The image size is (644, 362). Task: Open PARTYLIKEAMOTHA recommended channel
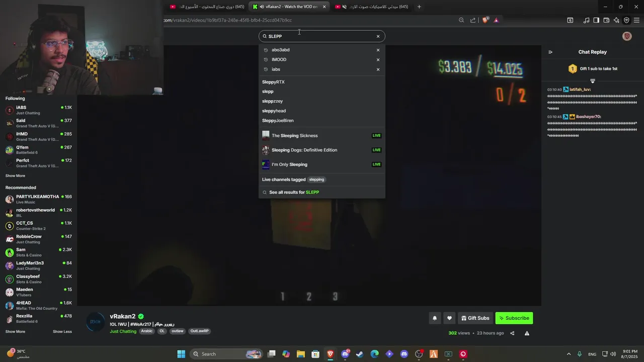(39, 199)
